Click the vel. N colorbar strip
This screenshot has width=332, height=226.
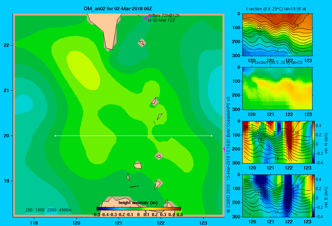(x=314, y=142)
